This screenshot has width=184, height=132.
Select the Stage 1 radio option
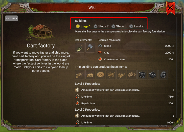point(83,26)
